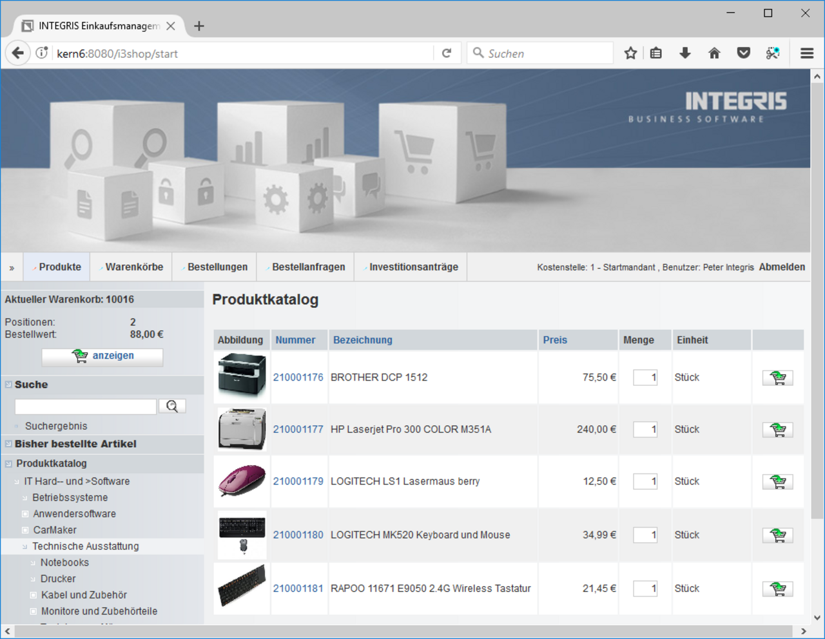Show current cart with anzeigen button
The image size is (825, 639).
tap(102, 356)
